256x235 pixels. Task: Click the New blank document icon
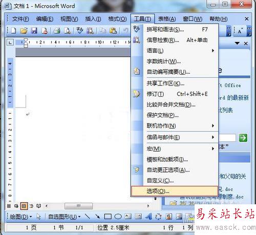point(14,31)
